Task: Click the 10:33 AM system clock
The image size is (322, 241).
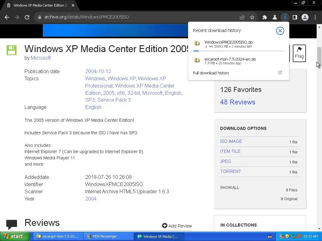Action: [x=310, y=237]
